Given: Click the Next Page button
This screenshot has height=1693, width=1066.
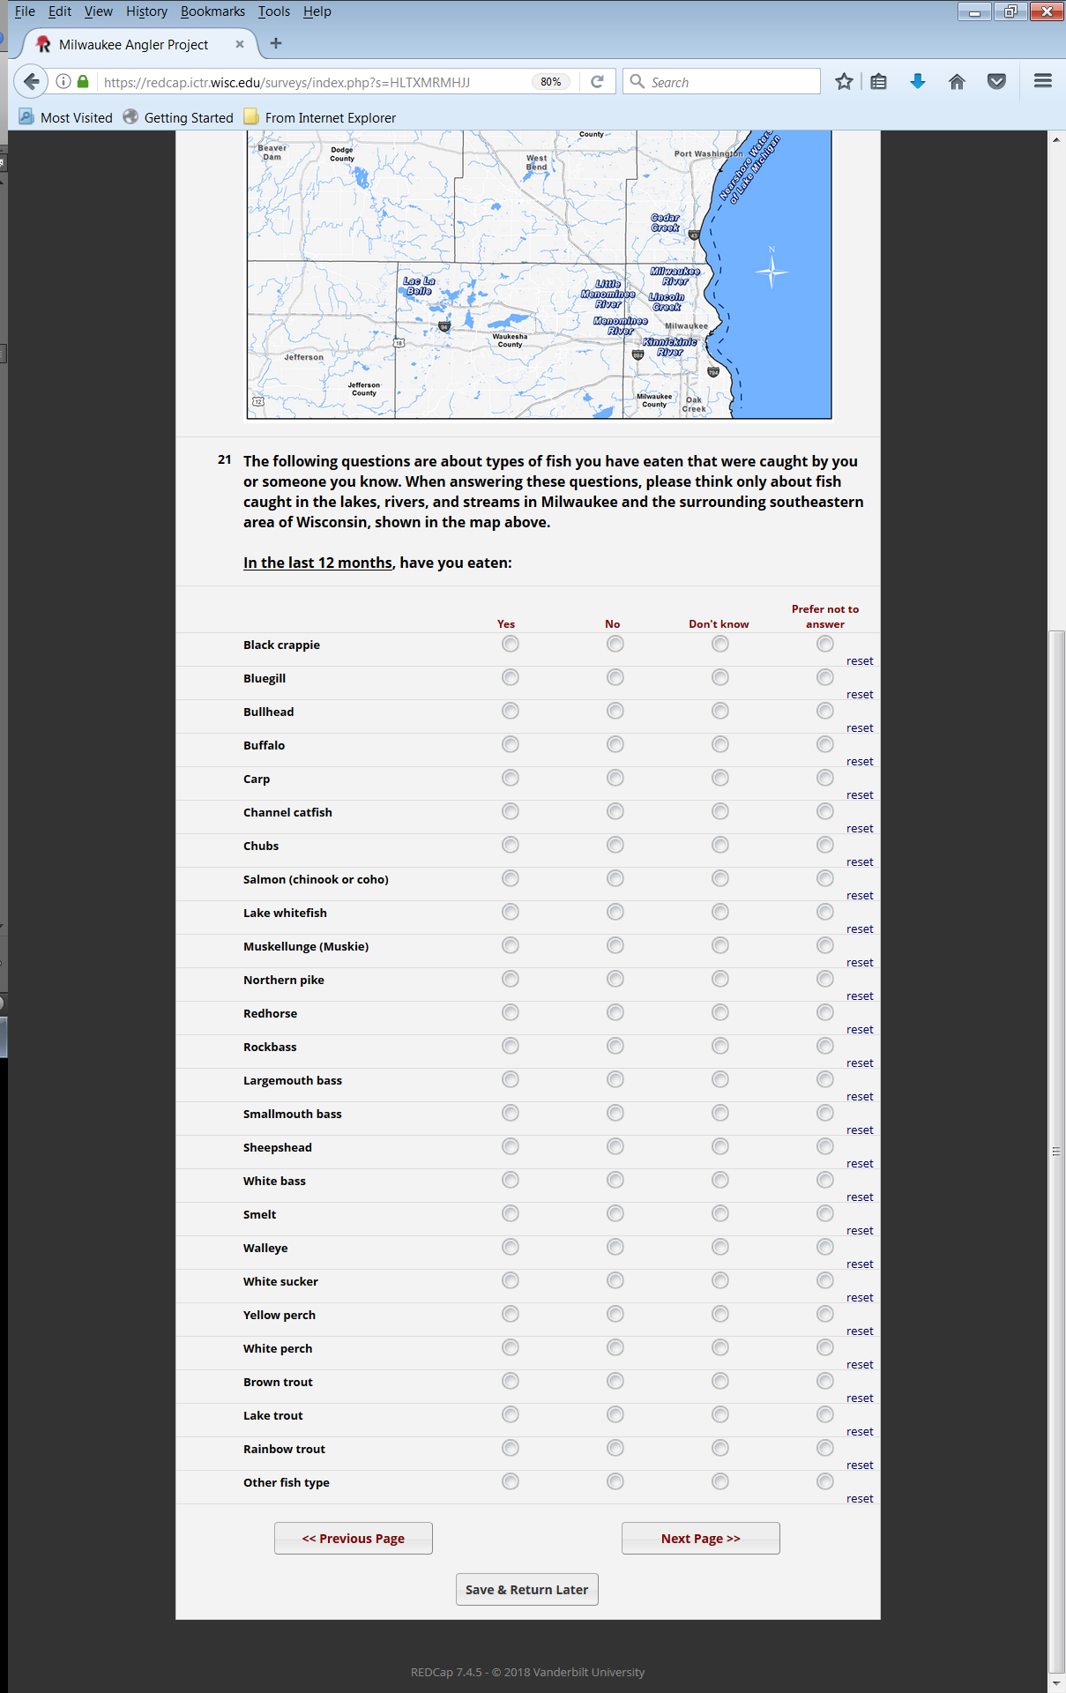Looking at the screenshot, I should [x=700, y=1539].
